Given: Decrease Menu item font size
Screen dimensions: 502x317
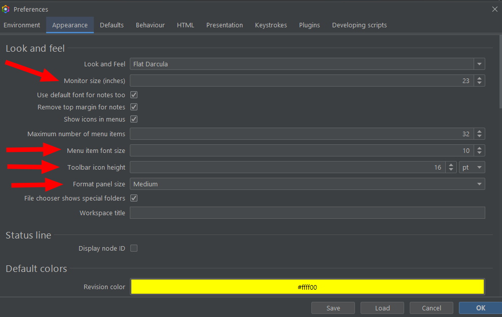Looking at the screenshot, I should coord(479,153).
